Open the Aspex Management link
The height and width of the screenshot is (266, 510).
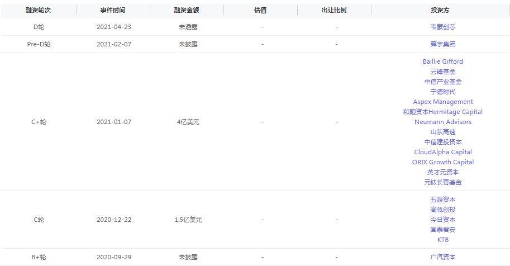point(442,102)
